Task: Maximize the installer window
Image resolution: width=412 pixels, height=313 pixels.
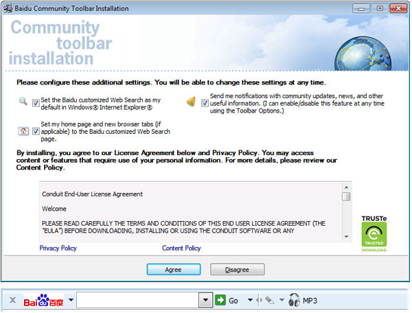Action: (x=380, y=8)
